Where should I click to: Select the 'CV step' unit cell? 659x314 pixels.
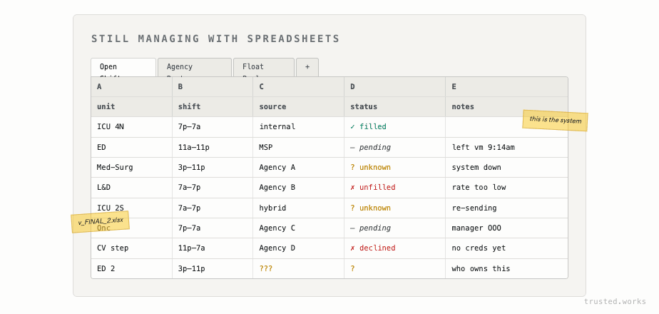pyautogui.click(x=131, y=248)
